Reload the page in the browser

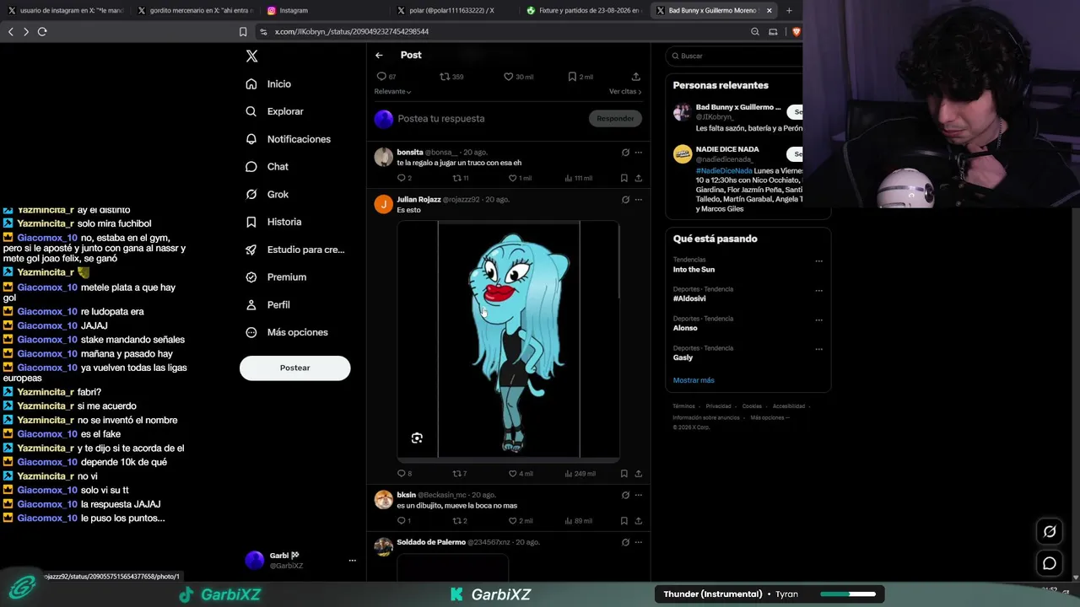[x=42, y=32]
